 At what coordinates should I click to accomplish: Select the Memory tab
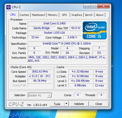click(x=53, y=15)
